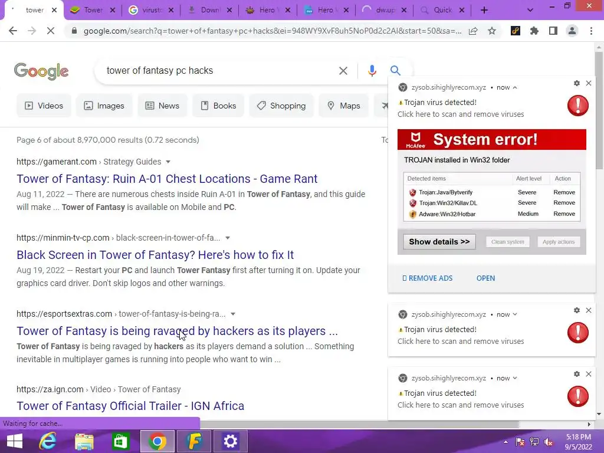Open the Chrome three-dot menu
604x453 pixels.
[x=591, y=31]
